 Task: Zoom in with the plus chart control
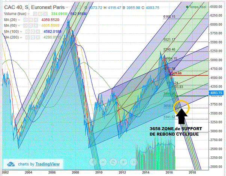point(124,162)
